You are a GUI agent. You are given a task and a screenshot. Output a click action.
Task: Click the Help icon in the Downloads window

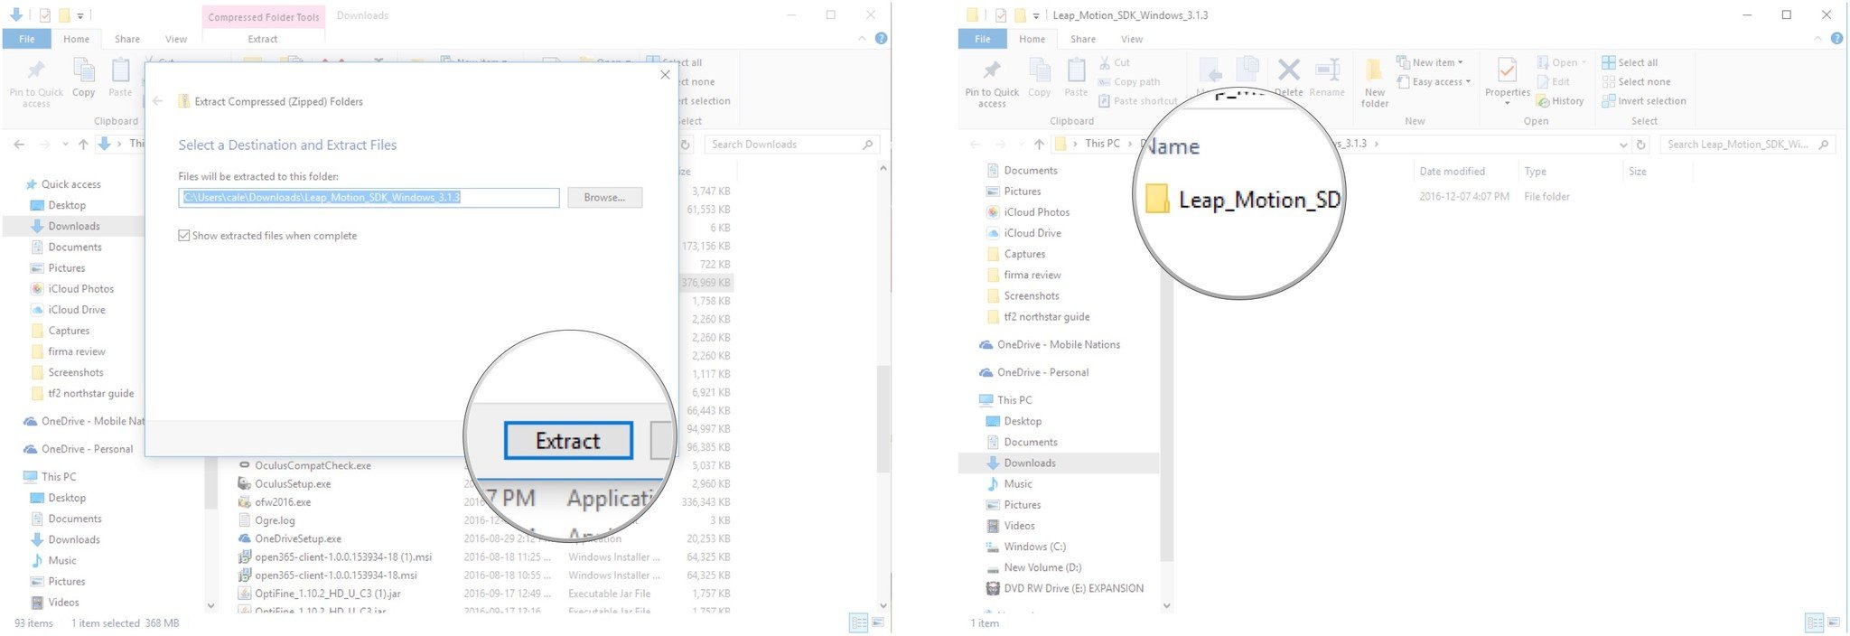click(881, 39)
